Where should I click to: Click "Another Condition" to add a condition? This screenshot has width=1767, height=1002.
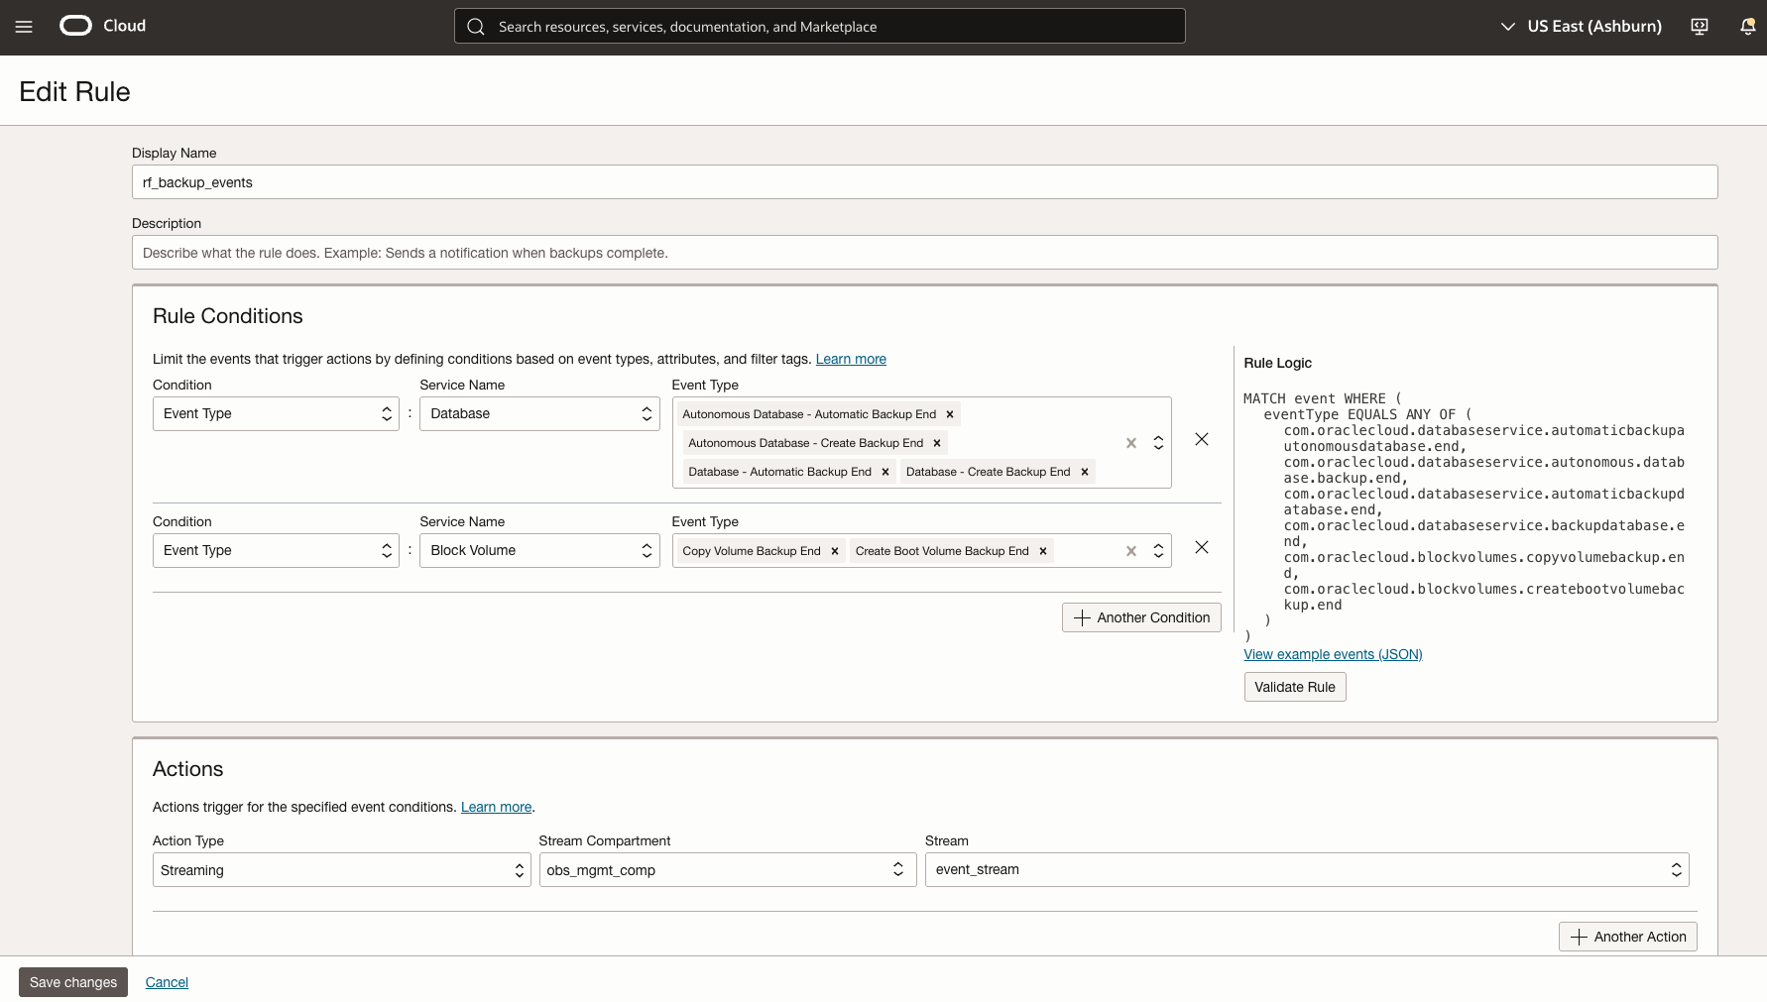[x=1140, y=616]
